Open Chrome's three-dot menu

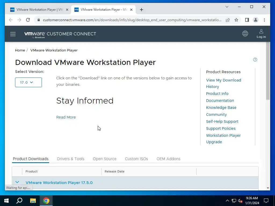pyautogui.click(x=264, y=20)
